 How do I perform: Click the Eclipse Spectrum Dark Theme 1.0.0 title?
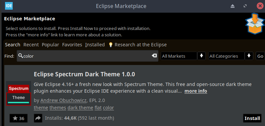[84, 74]
